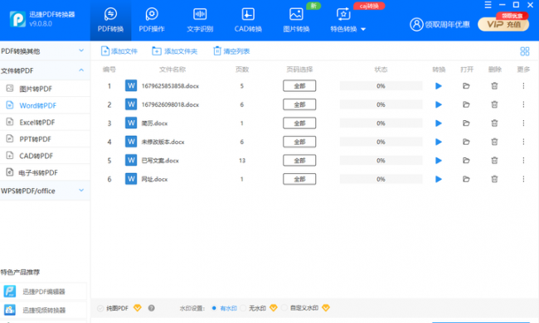Open page selection for 简历.docx

pos(299,123)
